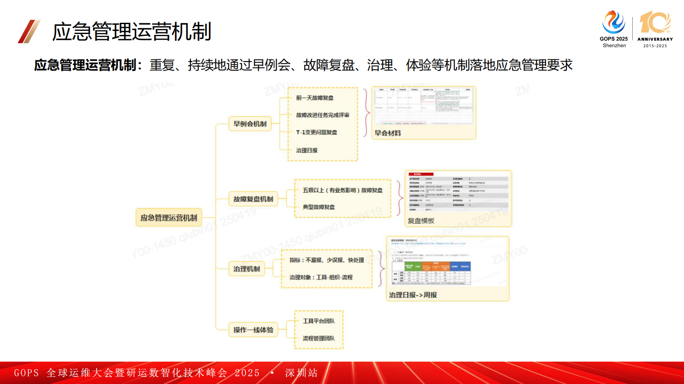Viewport: 684px width, 384px height.
Task: Open the 复盘模板 screenshot thumbnail
Action: tap(458, 192)
